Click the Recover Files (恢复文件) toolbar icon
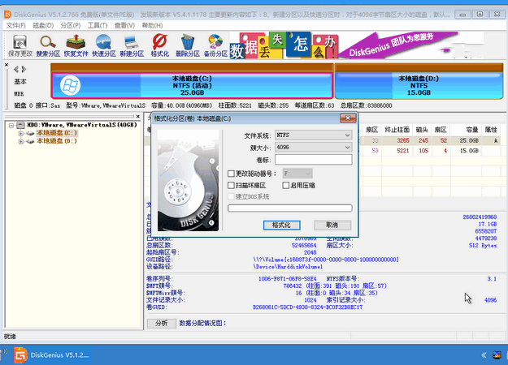The width and height of the screenshot is (508, 365). 76,45
